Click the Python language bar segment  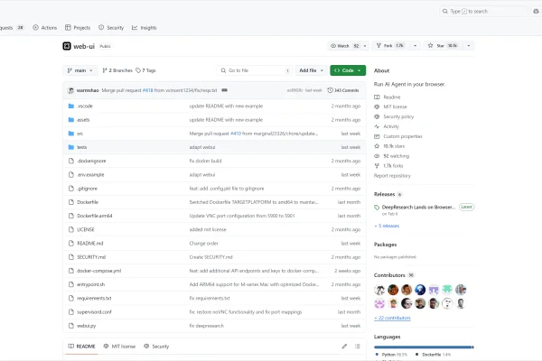[x=423, y=347]
